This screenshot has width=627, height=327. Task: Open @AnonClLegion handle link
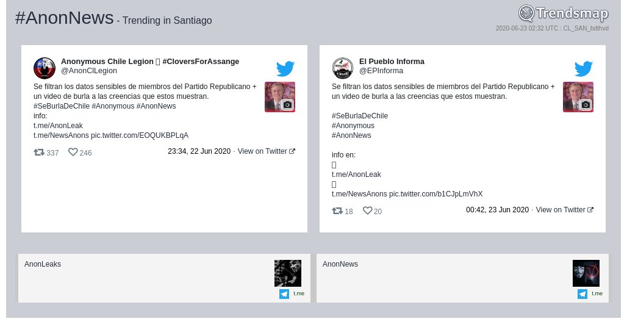point(89,71)
